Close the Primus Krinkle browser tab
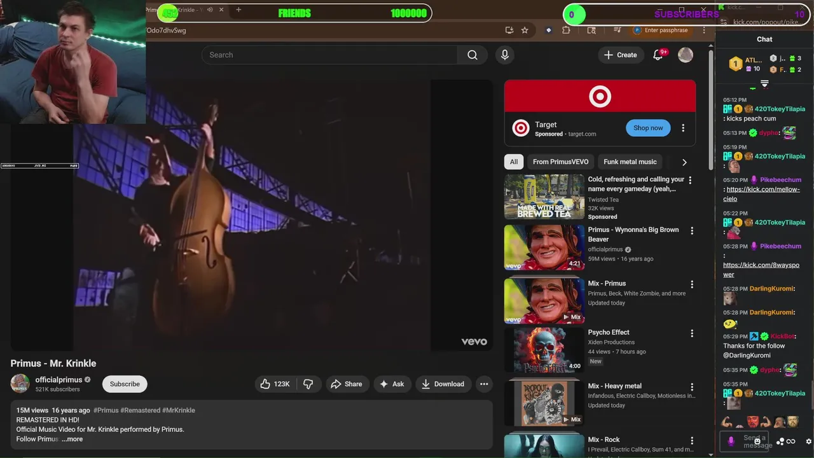814x458 pixels. pos(221,10)
